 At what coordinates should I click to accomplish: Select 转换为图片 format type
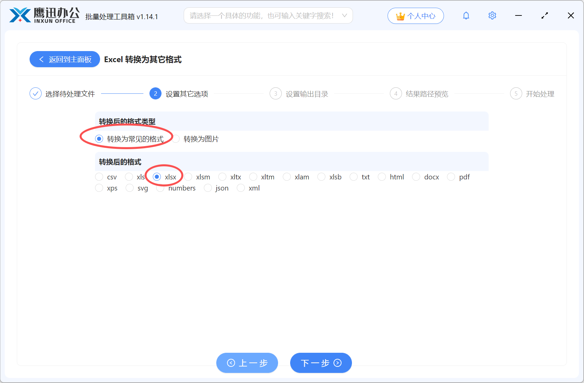click(x=176, y=139)
